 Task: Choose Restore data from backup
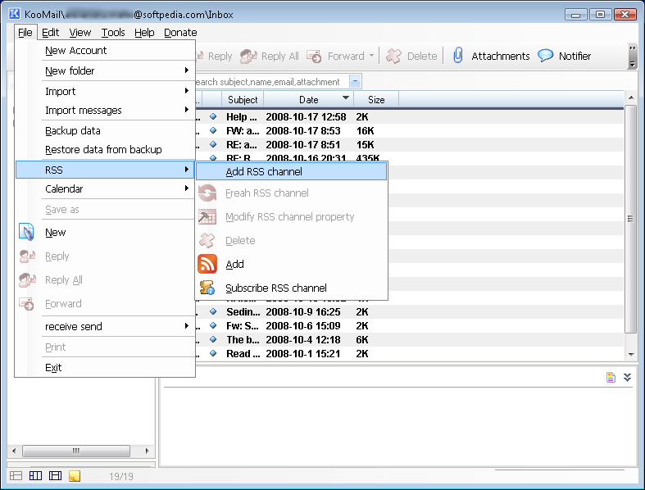(x=105, y=149)
